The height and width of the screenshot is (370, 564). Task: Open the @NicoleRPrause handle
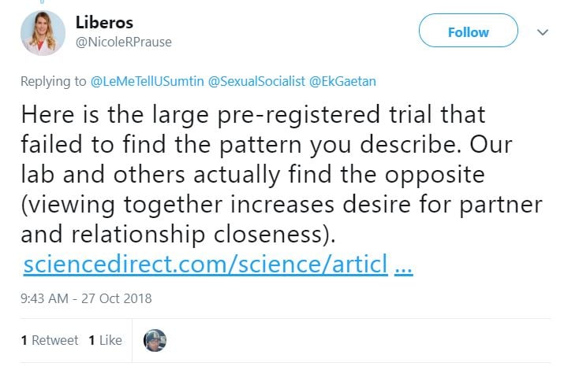(x=123, y=42)
